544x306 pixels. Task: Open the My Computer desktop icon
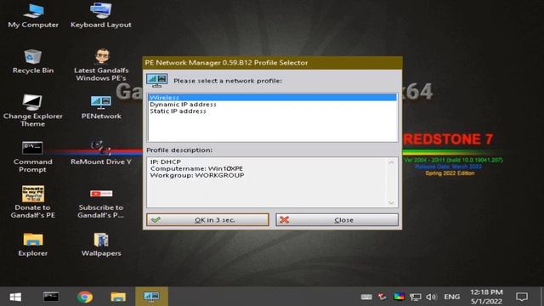coord(33,15)
